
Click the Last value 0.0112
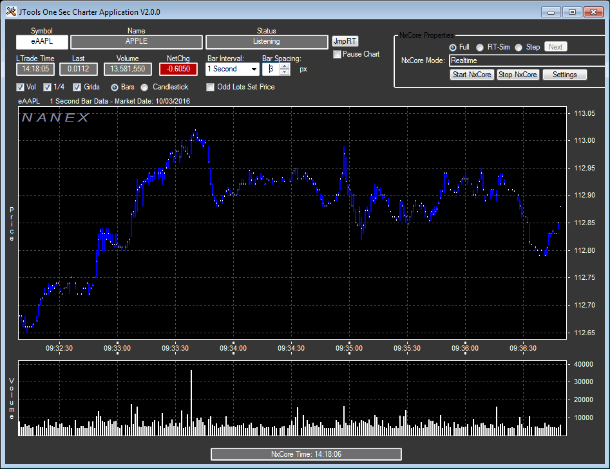[x=79, y=69]
